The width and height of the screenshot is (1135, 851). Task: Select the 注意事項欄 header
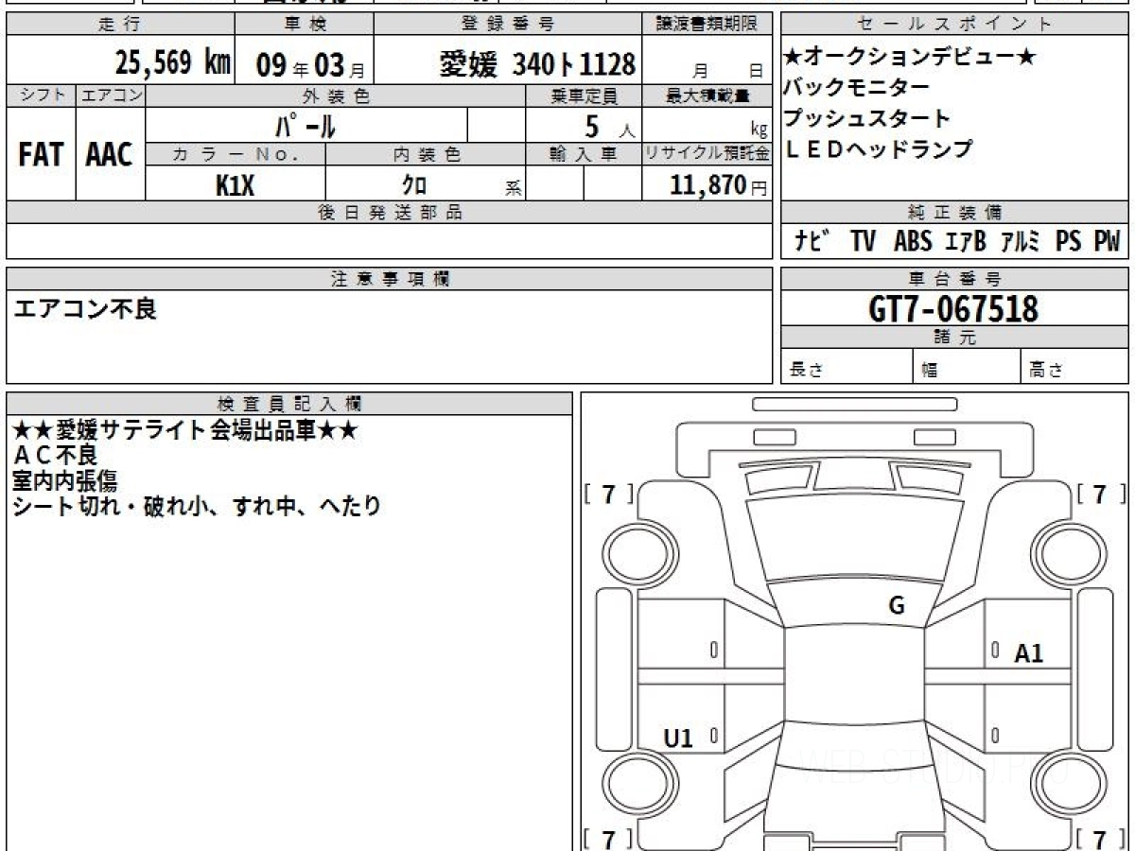[390, 279]
